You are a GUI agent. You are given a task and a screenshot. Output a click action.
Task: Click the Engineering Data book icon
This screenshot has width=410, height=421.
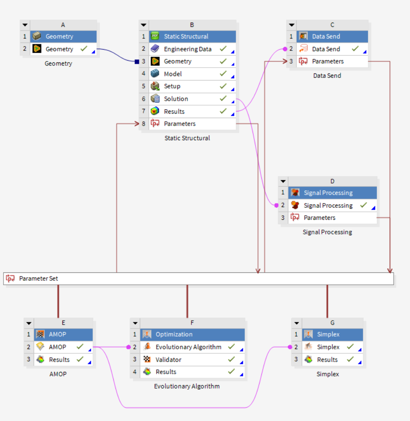(x=155, y=49)
